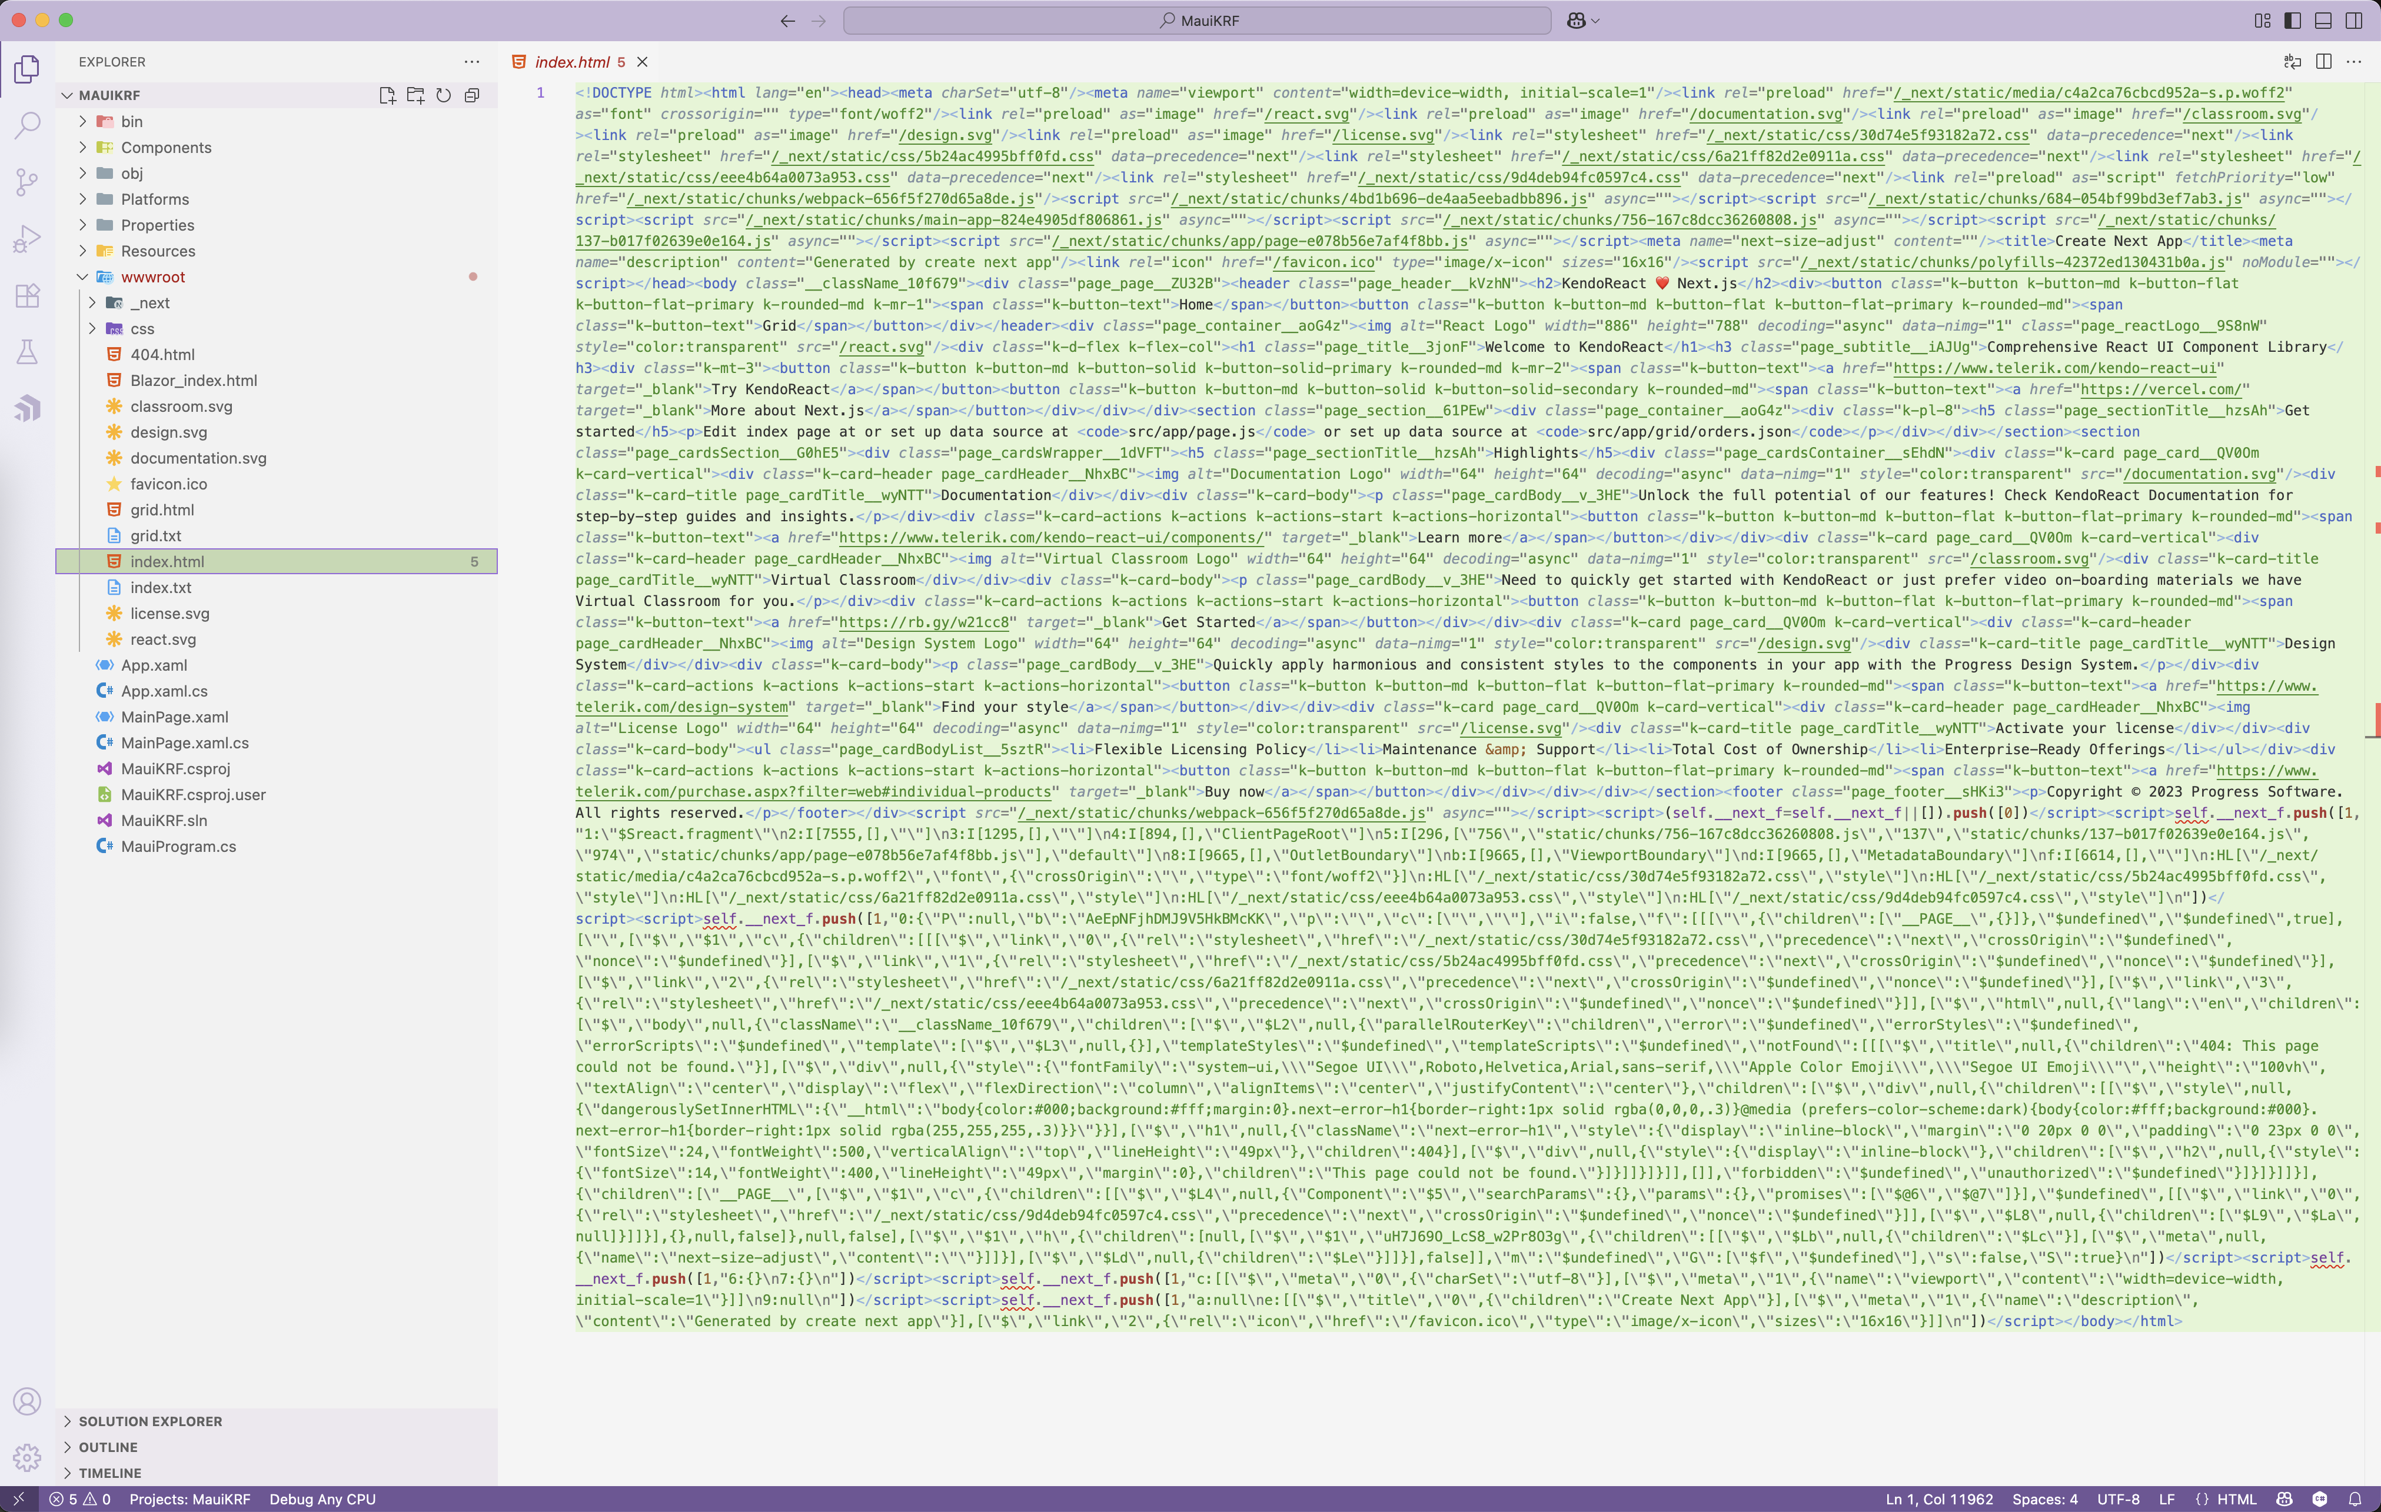Viewport: 2381px width, 1512px height.
Task: Expand the TIMELINE section
Action: tap(277, 1473)
